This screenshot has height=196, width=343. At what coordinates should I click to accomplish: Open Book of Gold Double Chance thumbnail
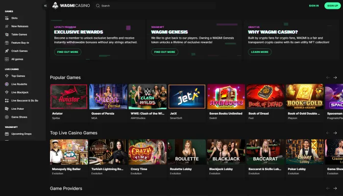point(305,97)
